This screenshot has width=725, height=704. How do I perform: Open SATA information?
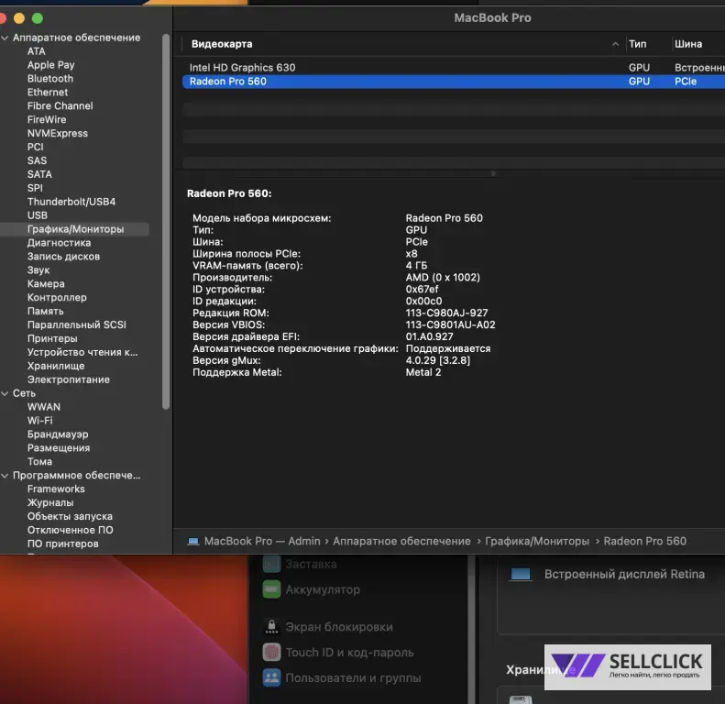39,174
